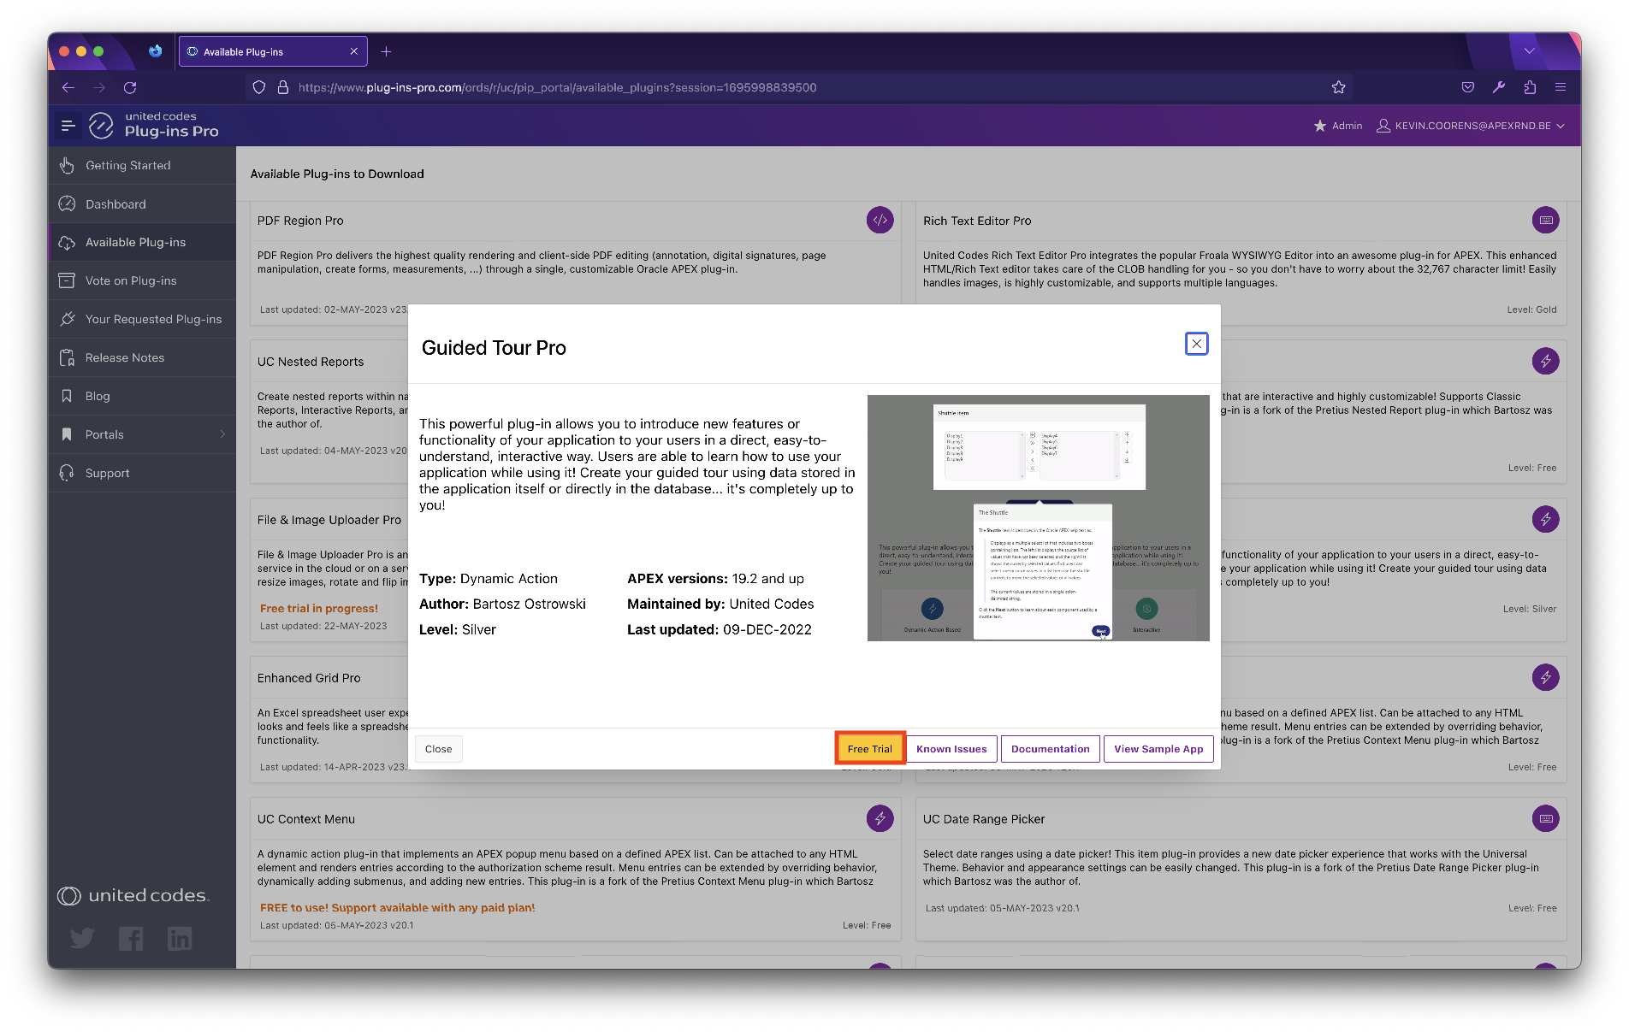Open Save to Pocket icon

[1468, 87]
